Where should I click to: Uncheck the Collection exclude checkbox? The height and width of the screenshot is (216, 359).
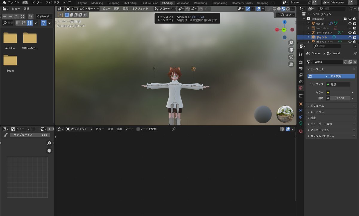point(345,19)
